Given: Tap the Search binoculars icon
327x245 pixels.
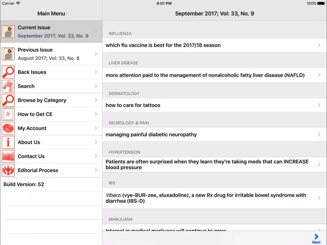Looking at the screenshot, I should (8, 86).
